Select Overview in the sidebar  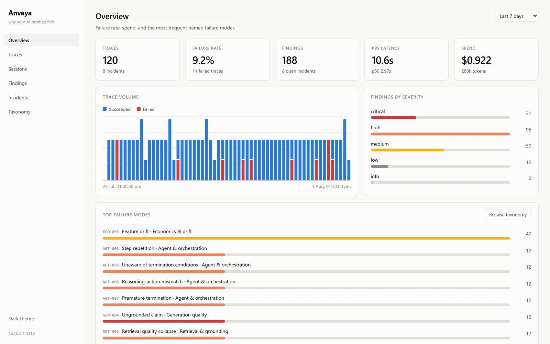click(42, 40)
